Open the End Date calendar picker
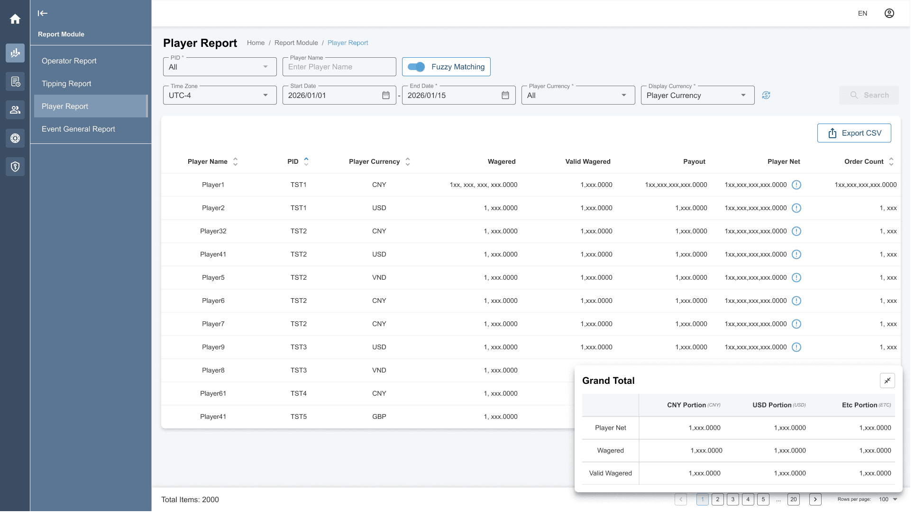The image size is (915, 514). (x=508, y=96)
